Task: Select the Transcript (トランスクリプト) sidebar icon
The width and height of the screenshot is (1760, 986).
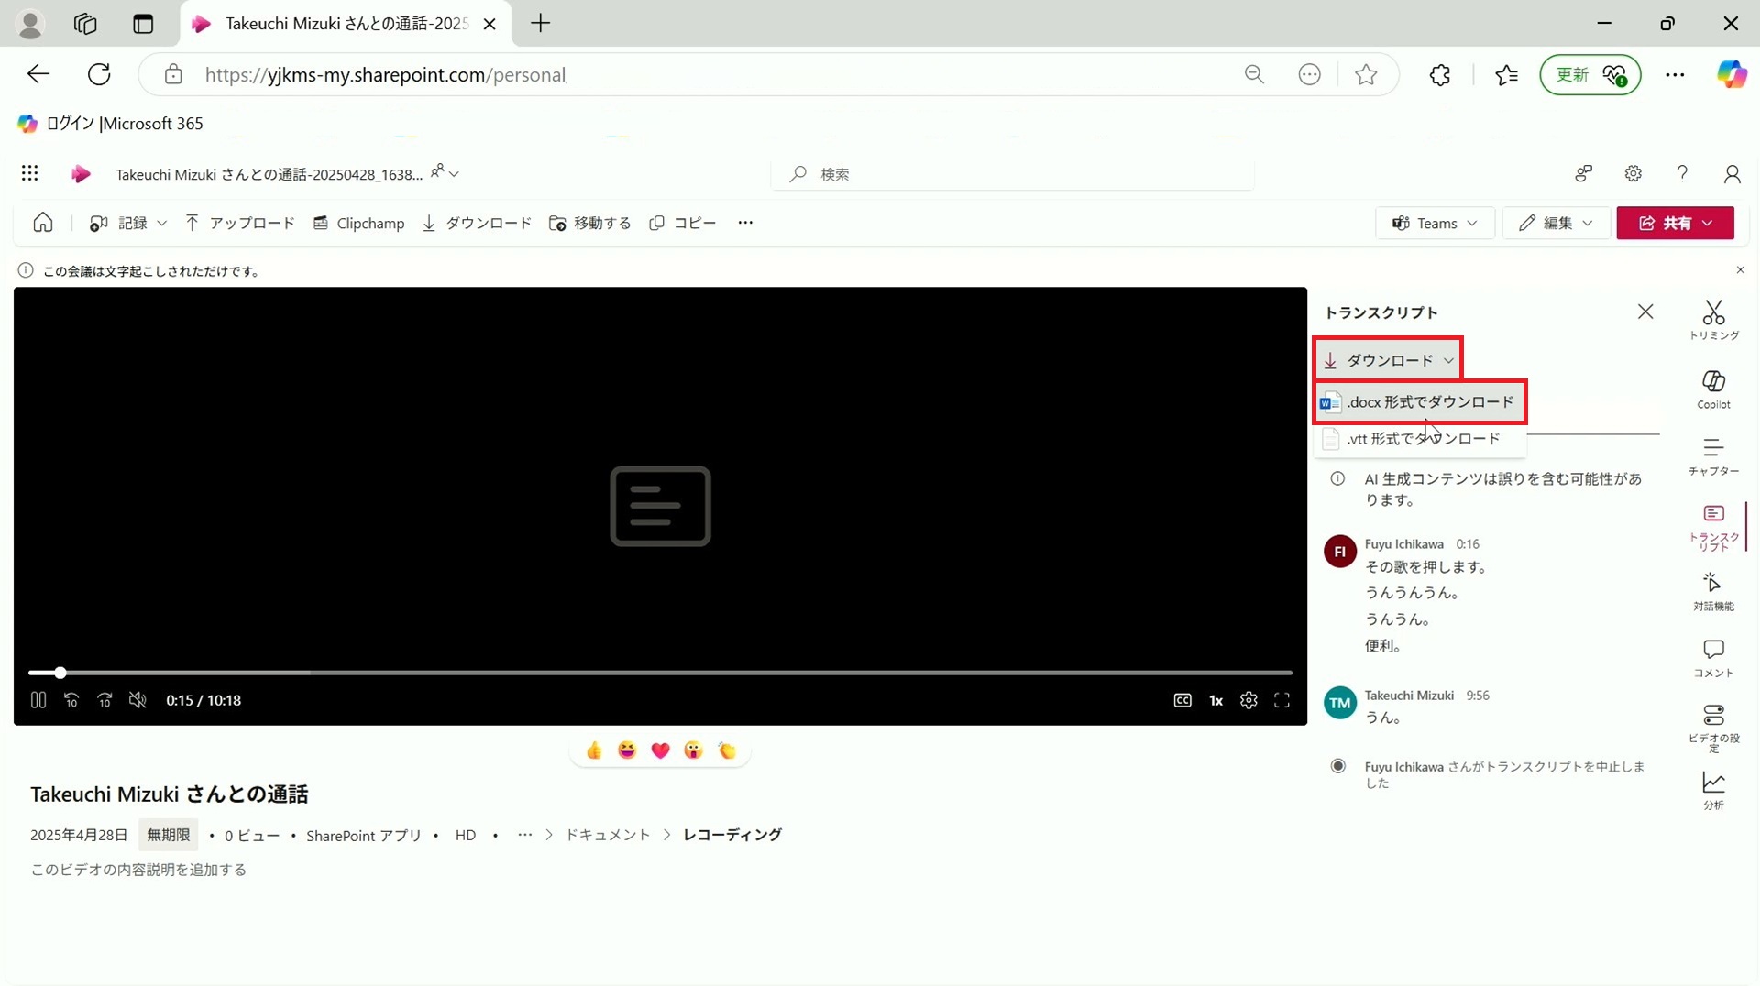Action: pyautogui.click(x=1713, y=527)
